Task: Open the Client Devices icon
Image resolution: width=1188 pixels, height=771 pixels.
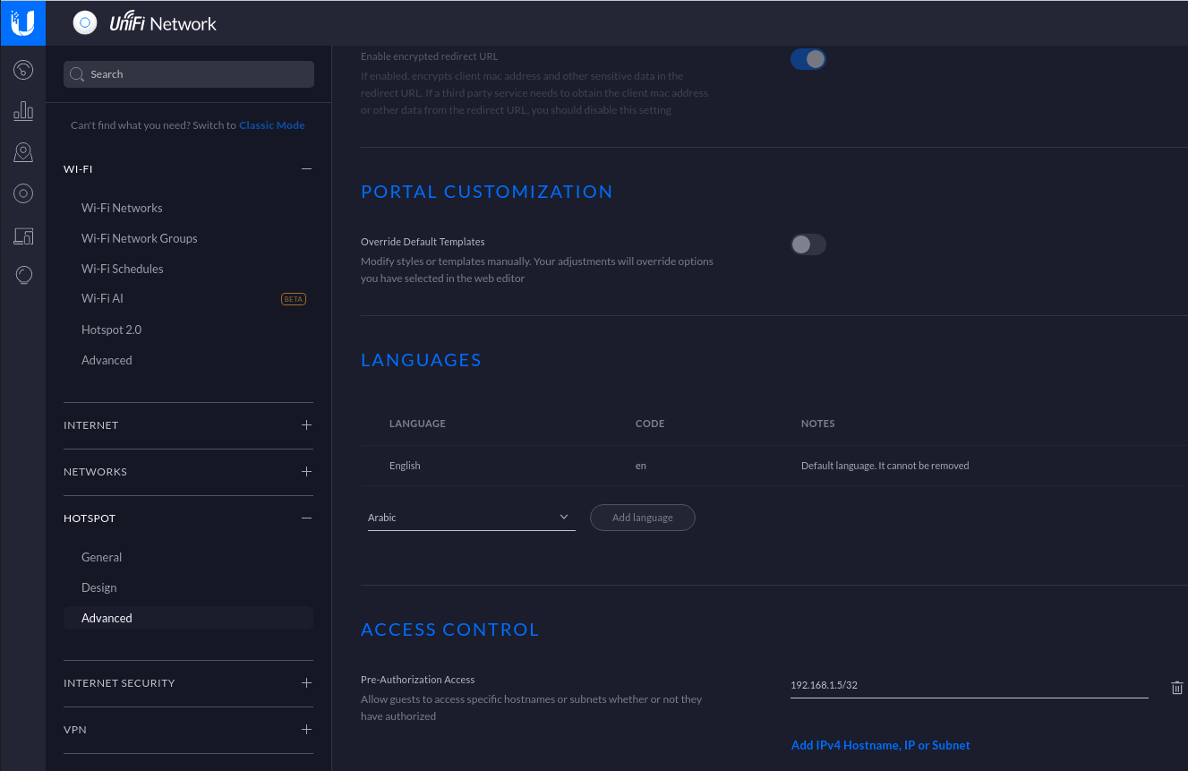Action: tap(22, 235)
